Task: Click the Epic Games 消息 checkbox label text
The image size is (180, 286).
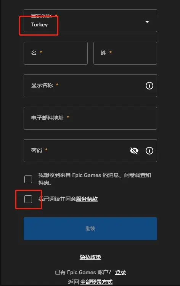Action: [95, 179]
